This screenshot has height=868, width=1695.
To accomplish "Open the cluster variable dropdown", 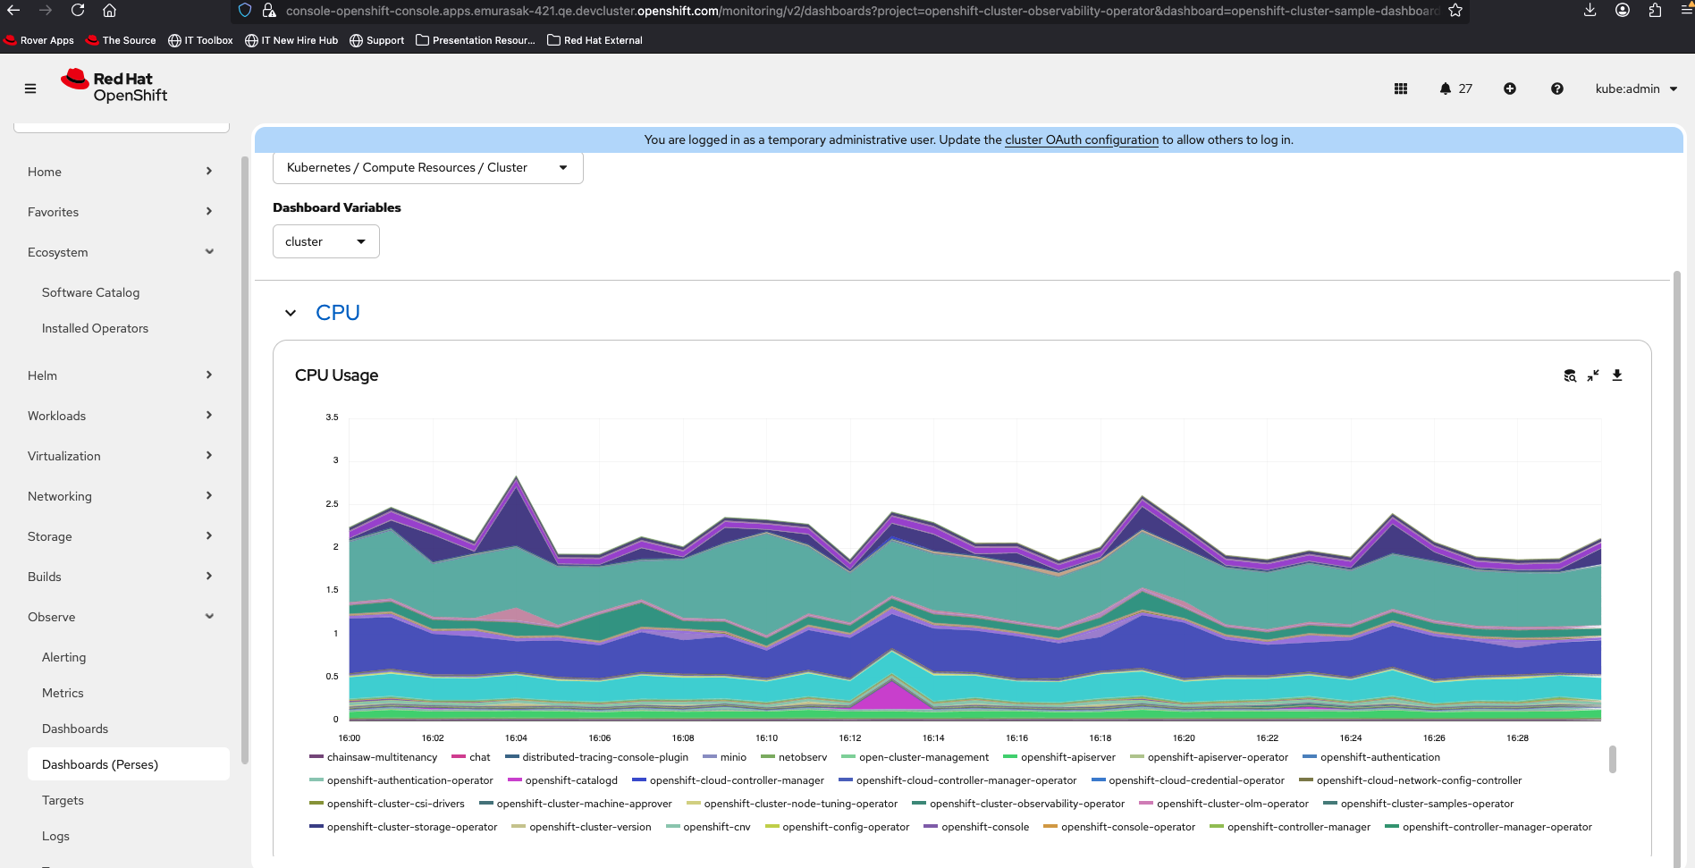I will pos(325,241).
